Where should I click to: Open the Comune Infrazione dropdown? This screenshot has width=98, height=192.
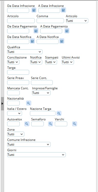click(29, 144)
